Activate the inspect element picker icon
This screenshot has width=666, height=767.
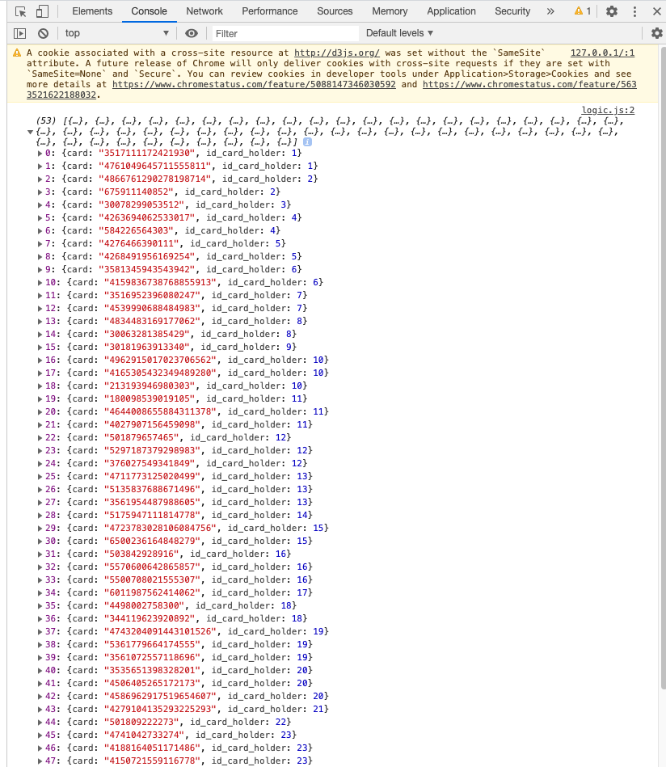pos(20,11)
